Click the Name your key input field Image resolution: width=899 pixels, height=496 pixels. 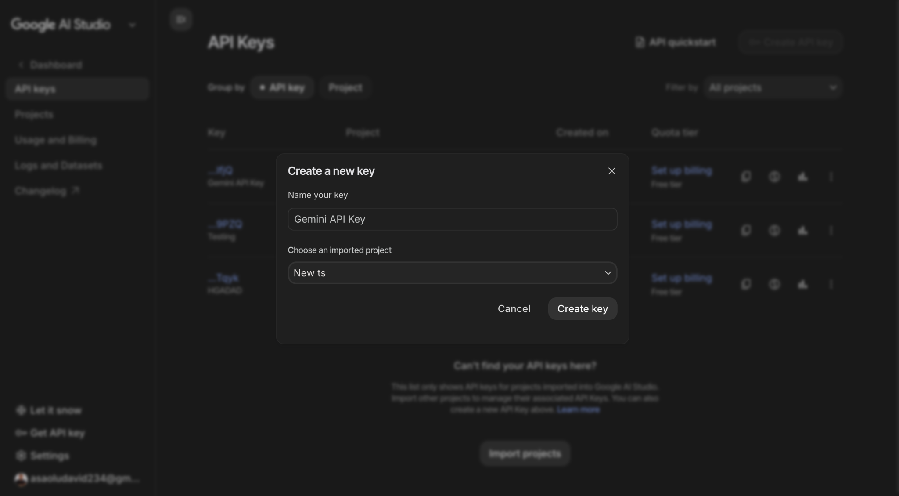click(452, 219)
